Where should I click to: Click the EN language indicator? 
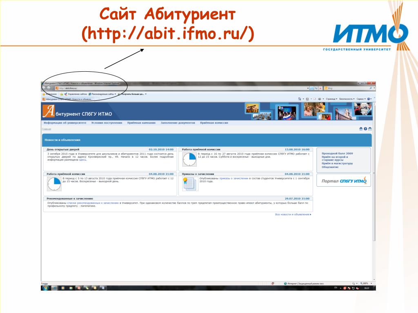coord(336,288)
